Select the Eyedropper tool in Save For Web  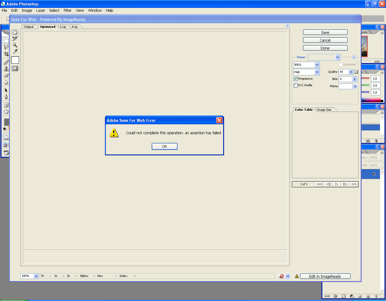tap(15, 51)
